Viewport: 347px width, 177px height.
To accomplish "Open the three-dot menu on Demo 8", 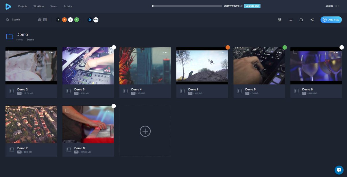I will (x=108, y=111).
